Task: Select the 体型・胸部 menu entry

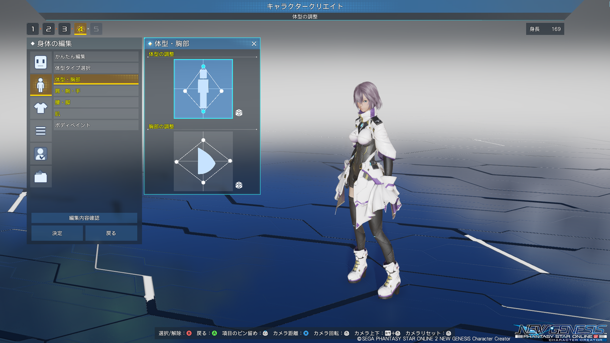Action: pyautogui.click(x=96, y=80)
